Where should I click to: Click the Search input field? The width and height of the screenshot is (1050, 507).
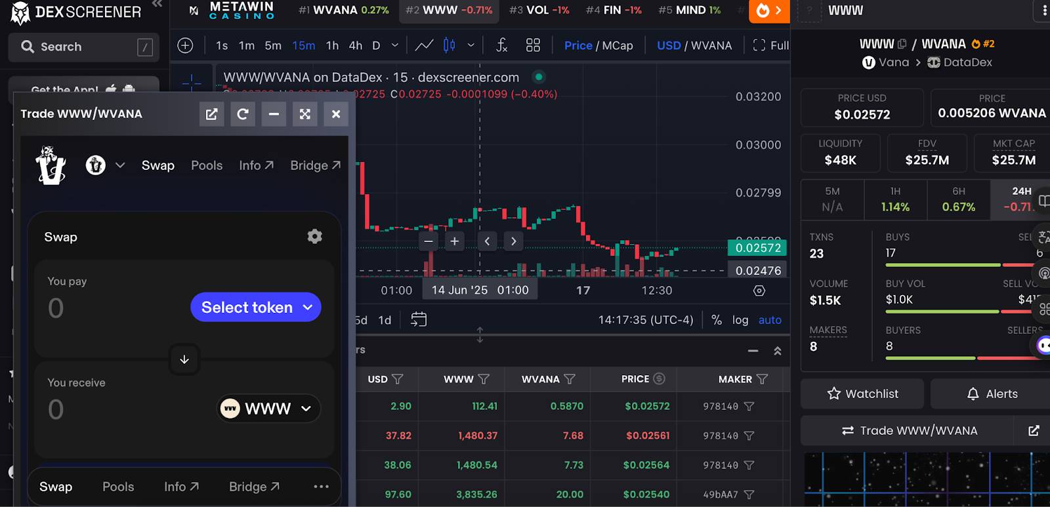click(x=84, y=47)
